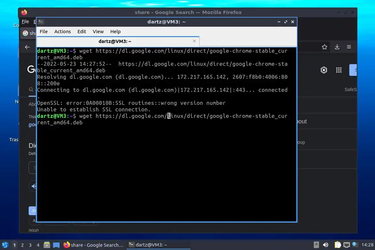The width and height of the screenshot is (375, 250).
Task: Click the 'Unable to establish SSL connection.' line
Action: (x=94, y=110)
